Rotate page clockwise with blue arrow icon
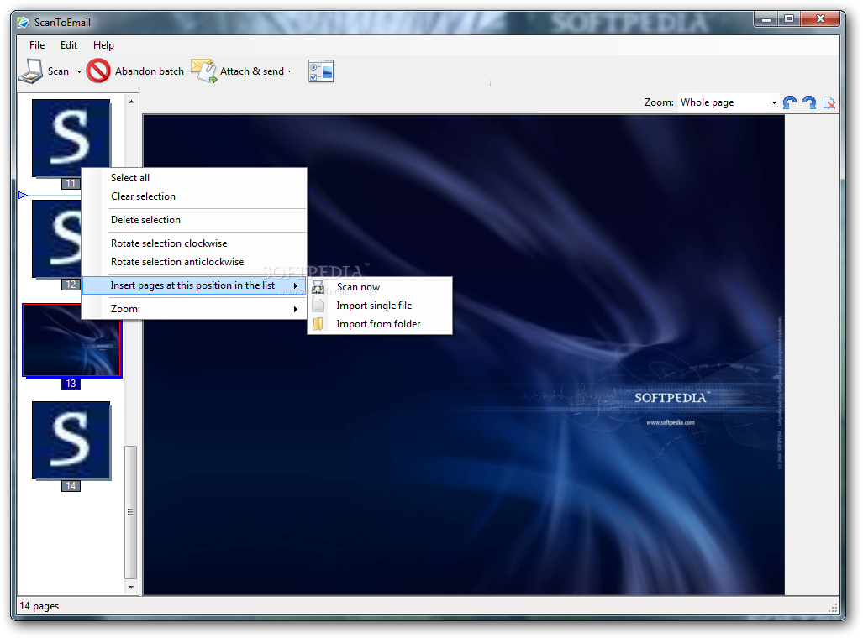 [809, 102]
